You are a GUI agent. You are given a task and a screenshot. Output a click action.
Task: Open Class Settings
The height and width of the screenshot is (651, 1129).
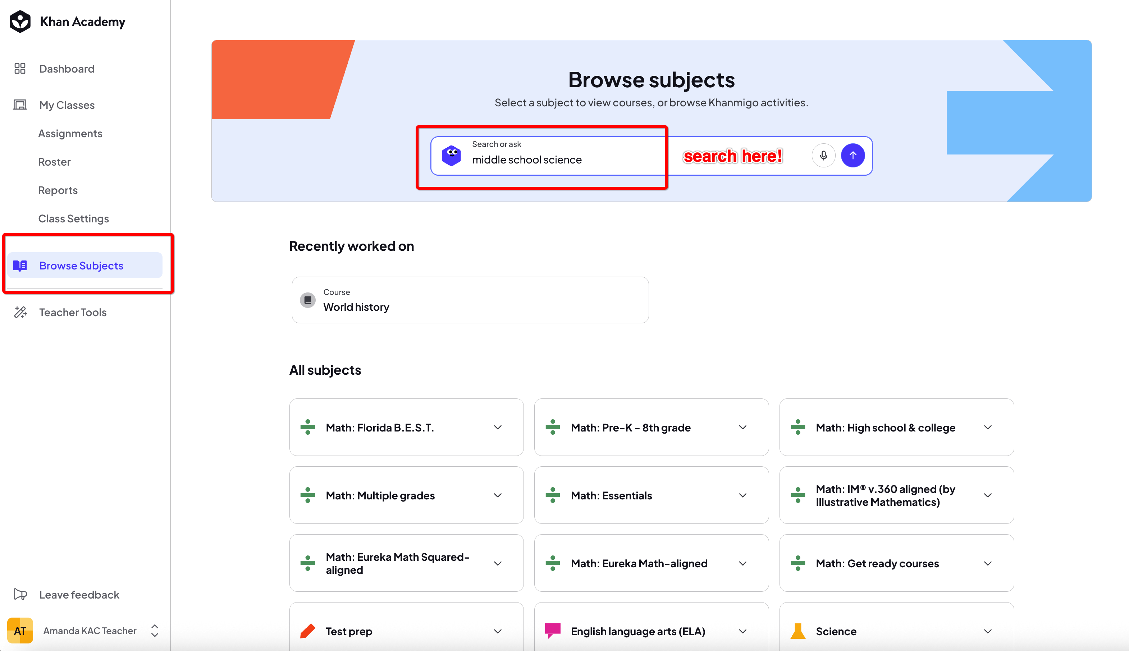74,219
